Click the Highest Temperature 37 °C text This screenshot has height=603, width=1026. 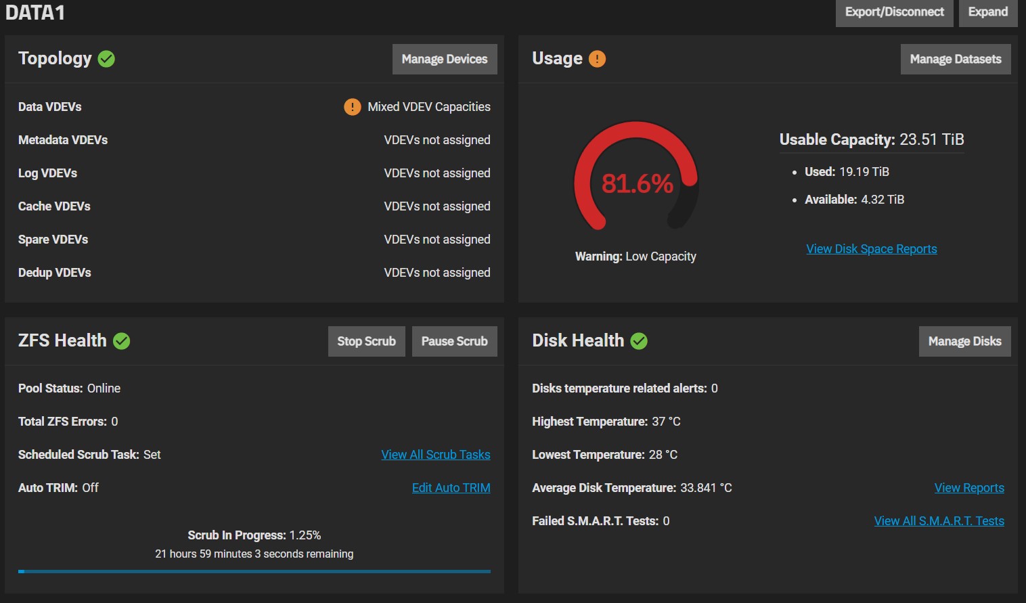[x=606, y=422]
